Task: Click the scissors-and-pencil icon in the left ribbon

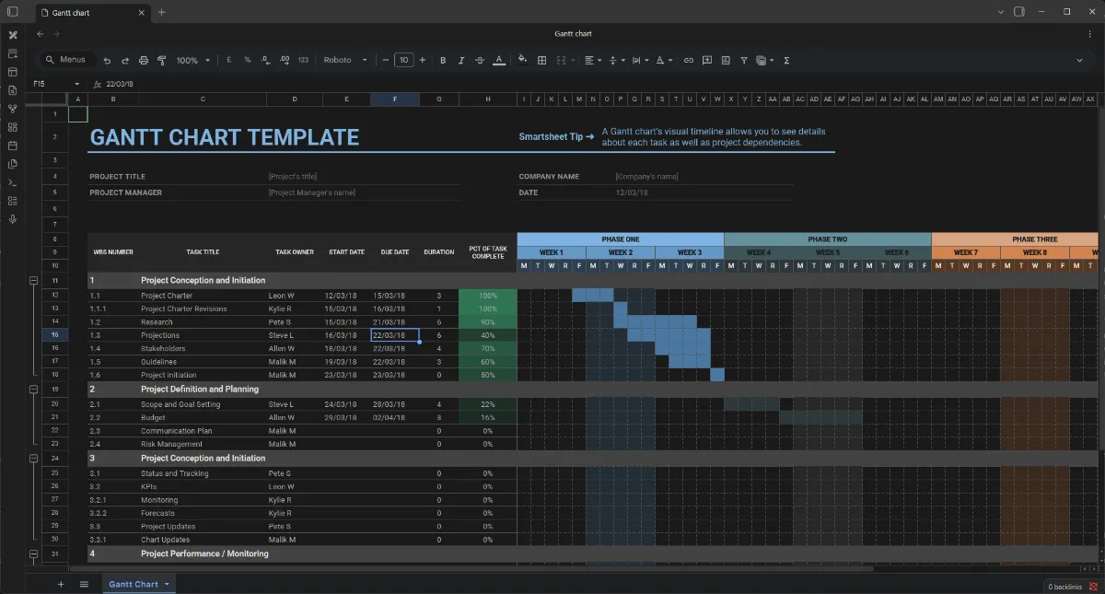Action: pyautogui.click(x=13, y=35)
